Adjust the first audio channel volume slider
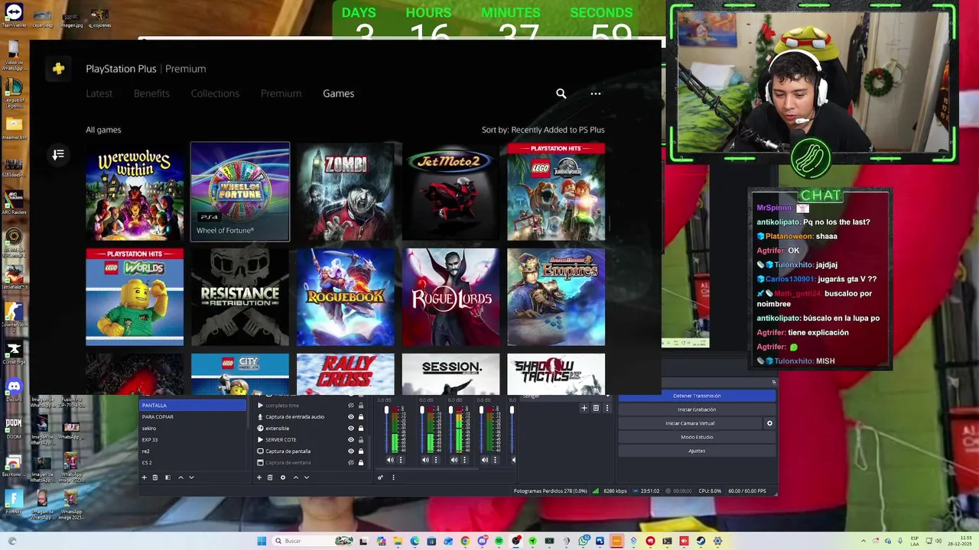The image size is (979, 550). (x=386, y=429)
